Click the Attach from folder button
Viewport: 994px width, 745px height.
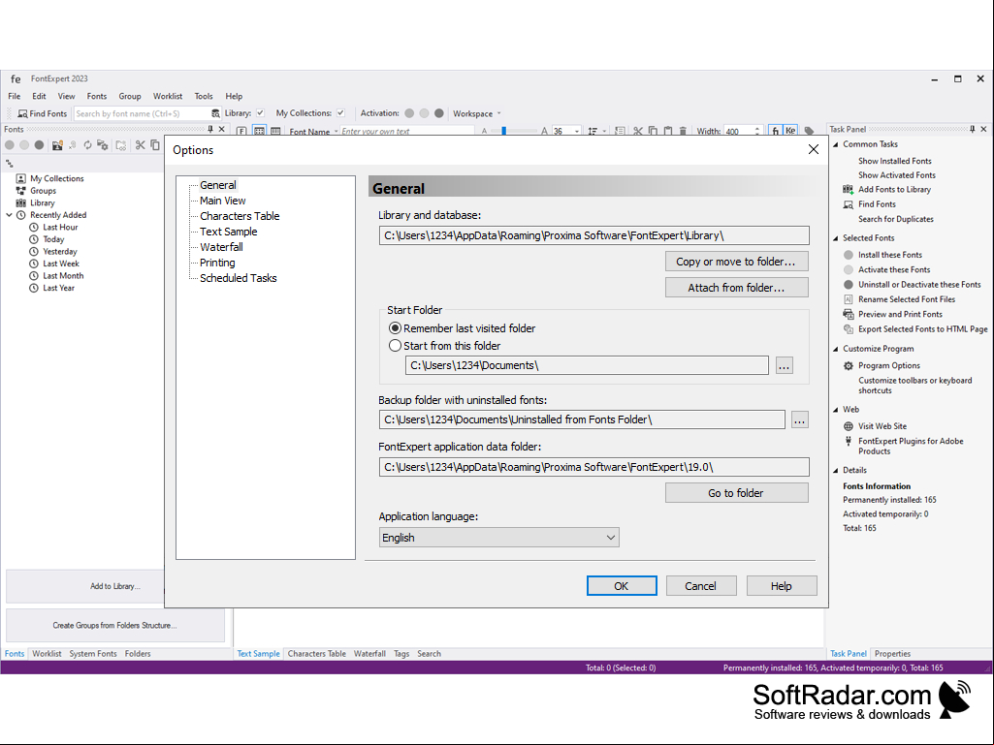tap(737, 288)
